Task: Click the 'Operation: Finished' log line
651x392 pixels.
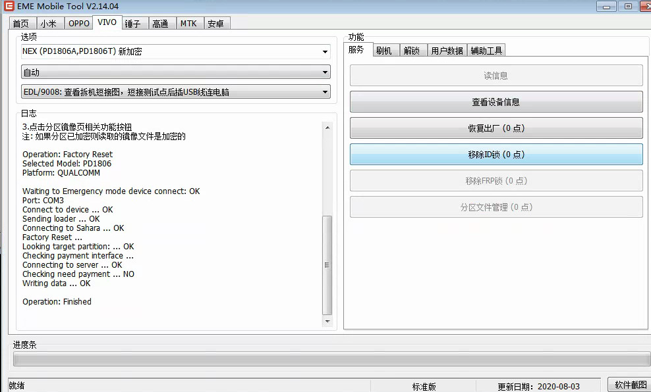Action: coord(57,302)
